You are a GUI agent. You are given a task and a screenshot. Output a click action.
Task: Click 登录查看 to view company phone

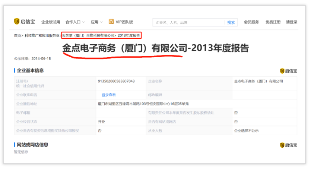[109, 95]
